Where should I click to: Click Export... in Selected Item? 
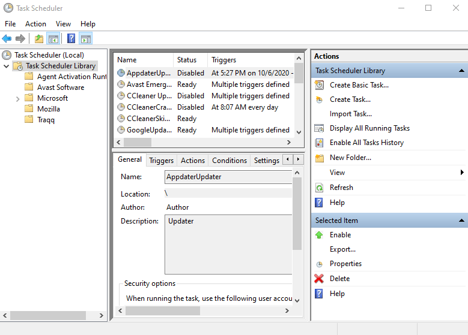[x=342, y=249]
